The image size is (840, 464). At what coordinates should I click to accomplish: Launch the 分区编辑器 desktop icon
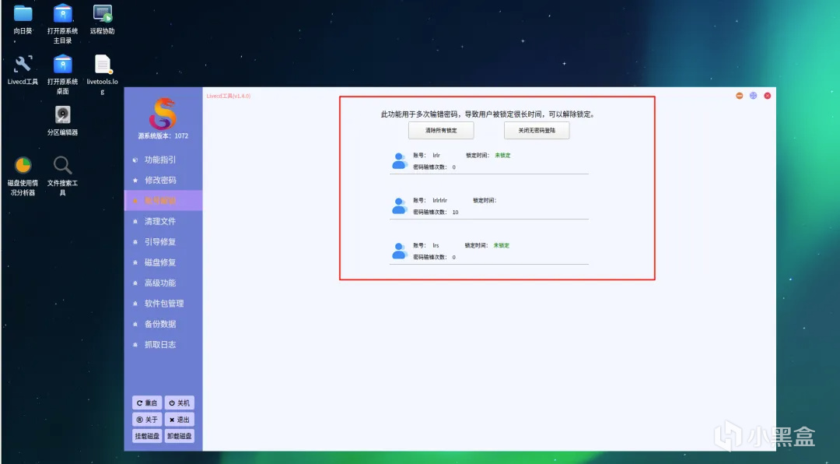click(63, 114)
